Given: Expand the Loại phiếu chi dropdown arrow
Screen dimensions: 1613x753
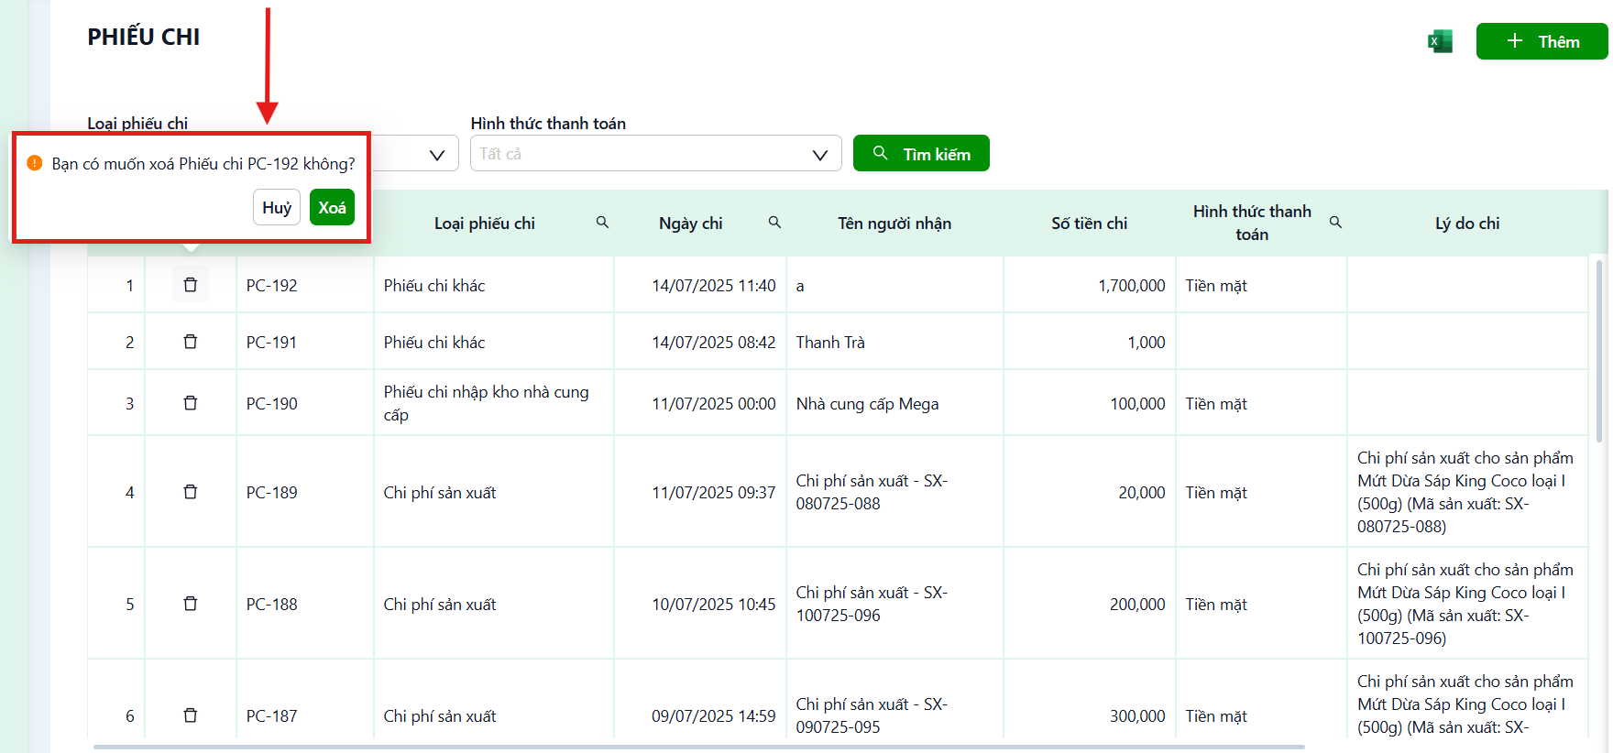Looking at the screenshot, I should [x=437, y=155].
